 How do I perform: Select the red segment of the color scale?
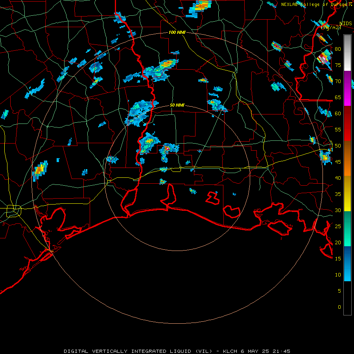pos(347,124)
